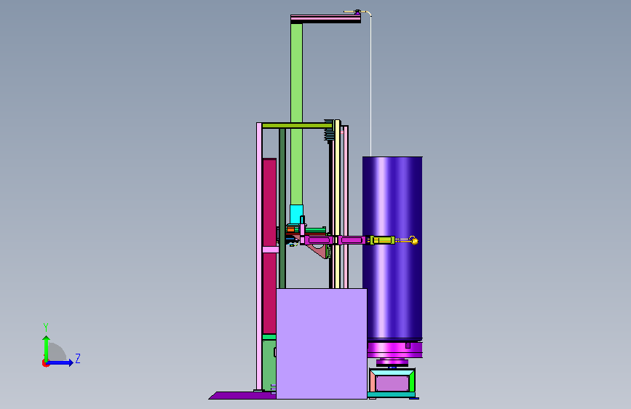The width and height of the screenshot is (631, 409).
Task: Select the pink top horizontal beam
Action: 325,18
